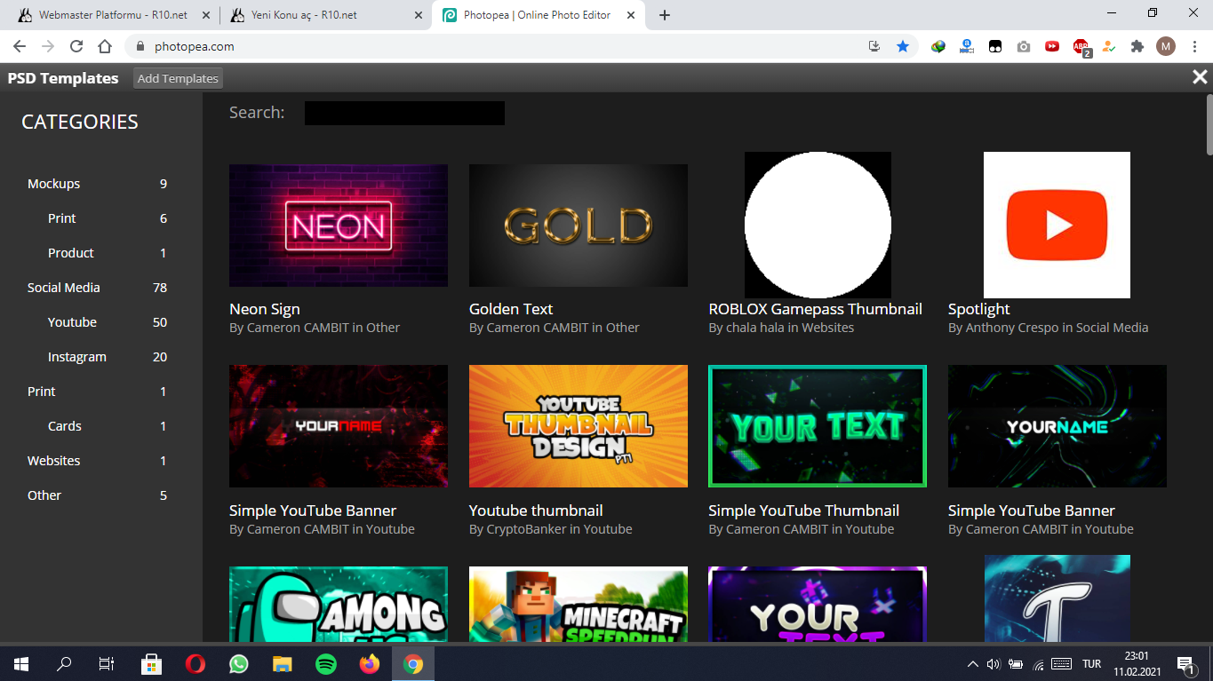The image size is (1213, 681).
Task: Click the gray camera extension icon
Action: [x=1024, y=46]
